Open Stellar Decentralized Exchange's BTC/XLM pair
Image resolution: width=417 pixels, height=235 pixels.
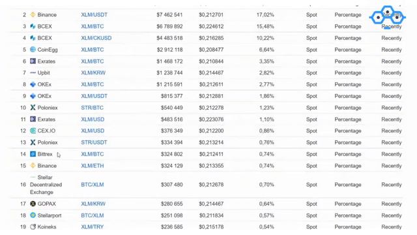click(93, 185)
